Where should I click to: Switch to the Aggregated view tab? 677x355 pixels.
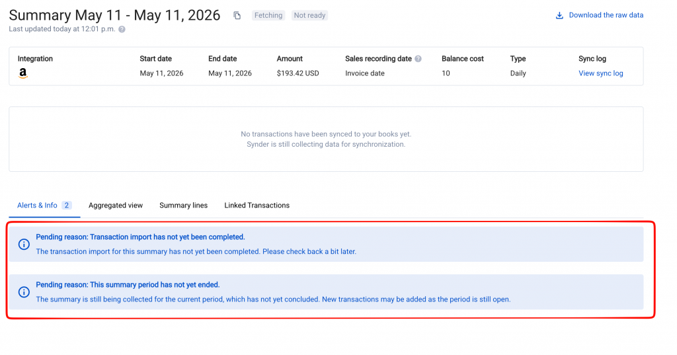[115, 206]
